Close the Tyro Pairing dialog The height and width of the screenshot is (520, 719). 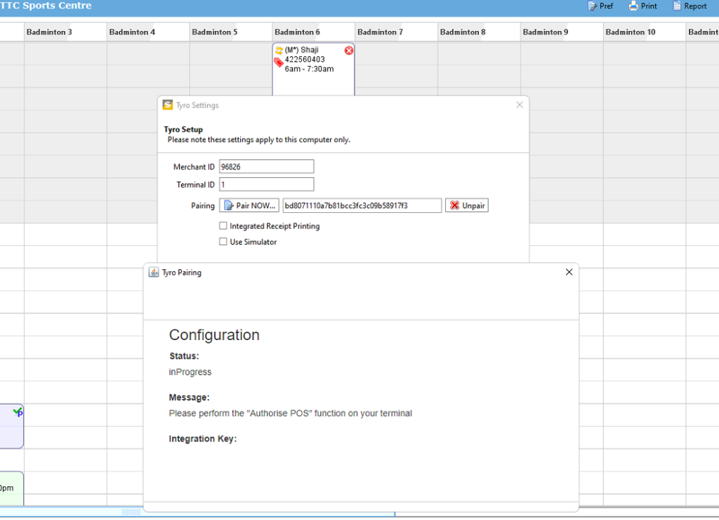pos(569,272)
